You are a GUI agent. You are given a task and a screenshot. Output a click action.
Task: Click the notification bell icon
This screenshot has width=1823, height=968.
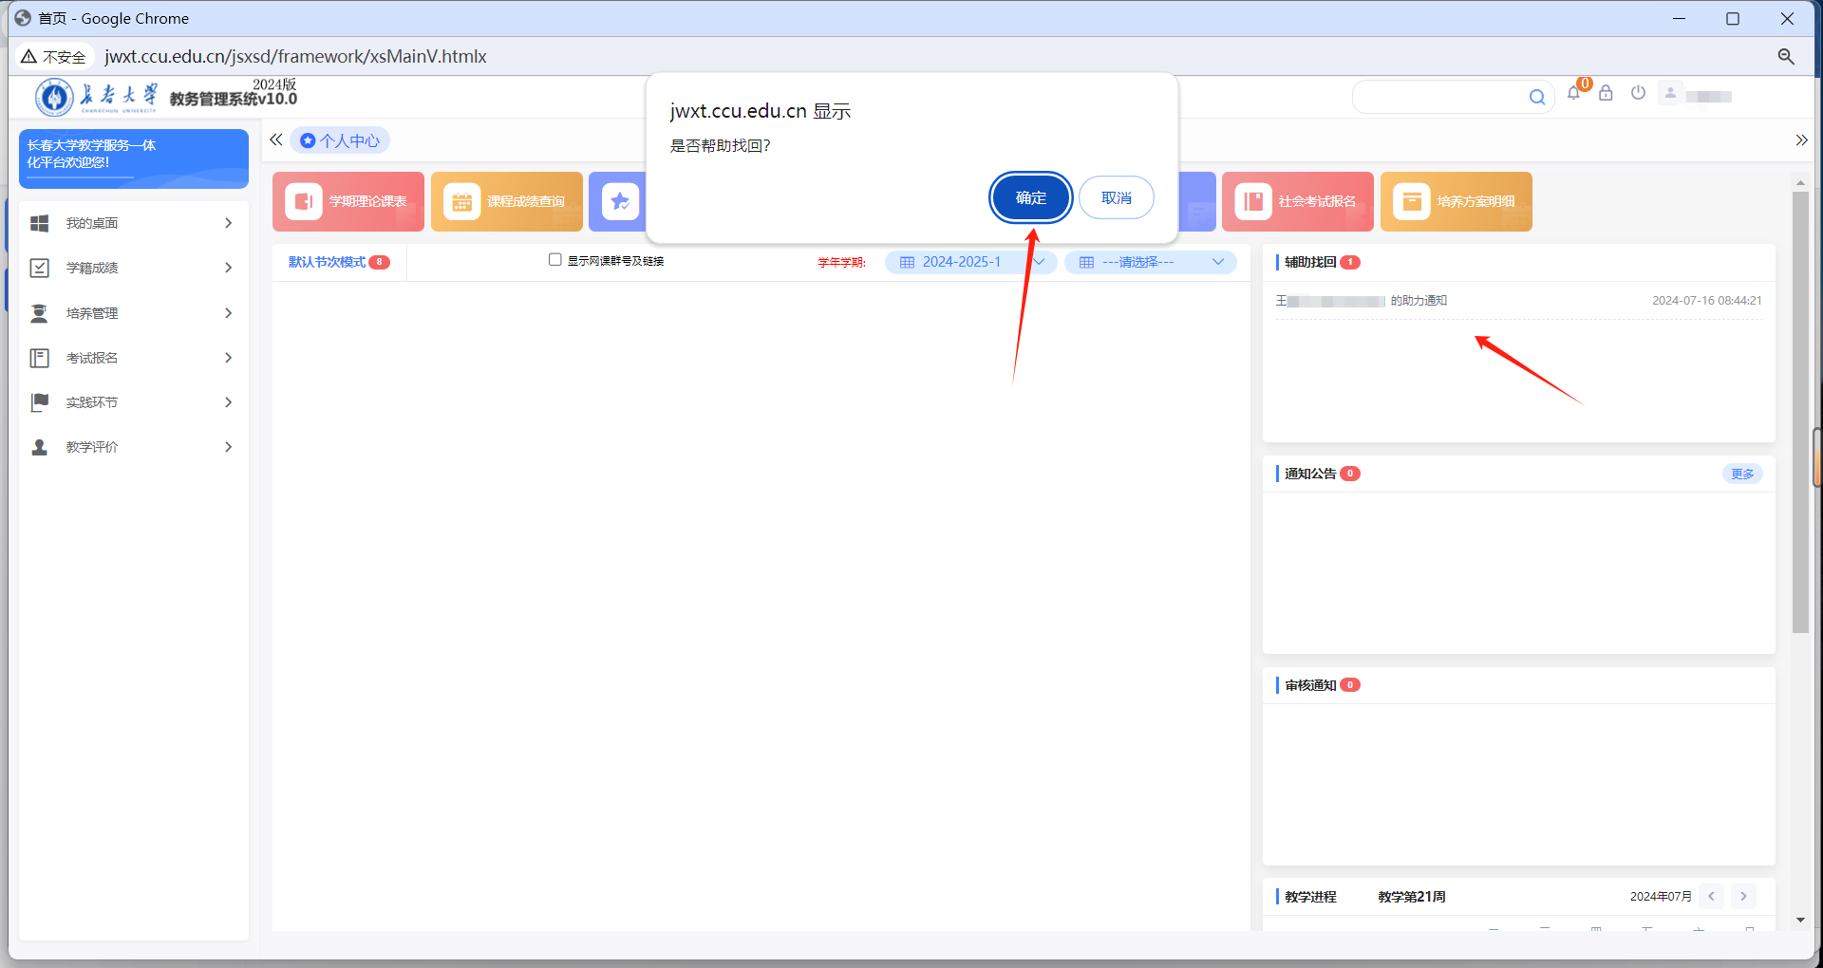[x=1573, y=93]
